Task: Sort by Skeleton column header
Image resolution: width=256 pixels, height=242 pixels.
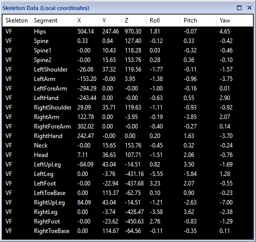Action: click(16, 20)
